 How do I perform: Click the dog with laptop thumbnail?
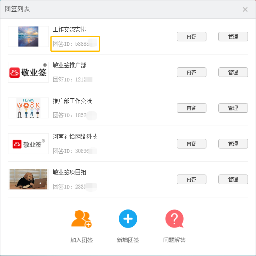pyautogui.click(x=28, y=179)
